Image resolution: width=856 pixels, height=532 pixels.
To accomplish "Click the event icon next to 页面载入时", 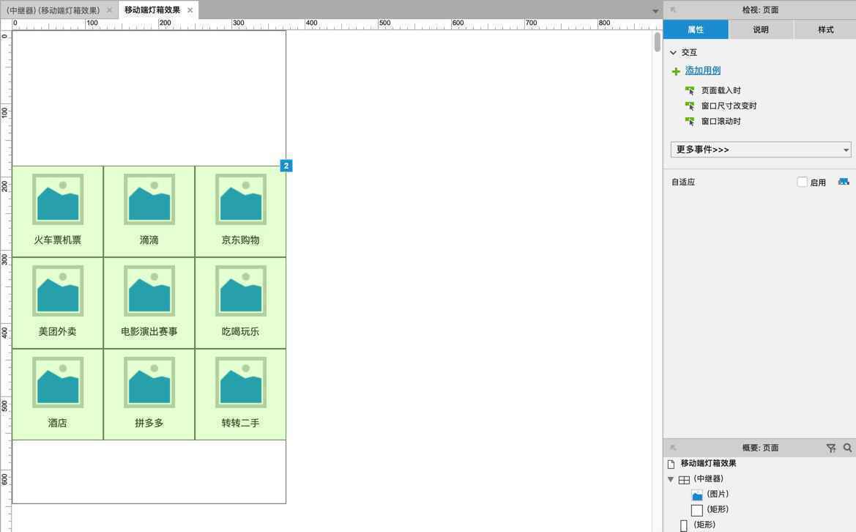I will 690,90.
